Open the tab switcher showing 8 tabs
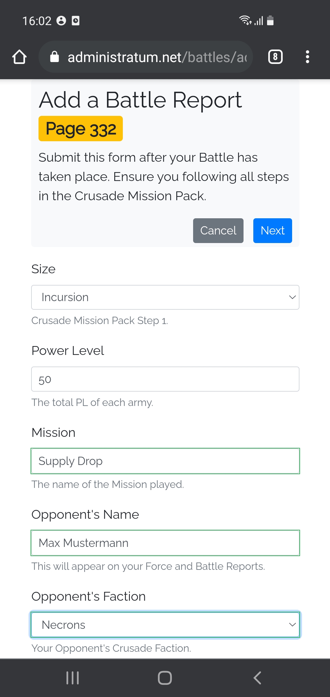 275,57
